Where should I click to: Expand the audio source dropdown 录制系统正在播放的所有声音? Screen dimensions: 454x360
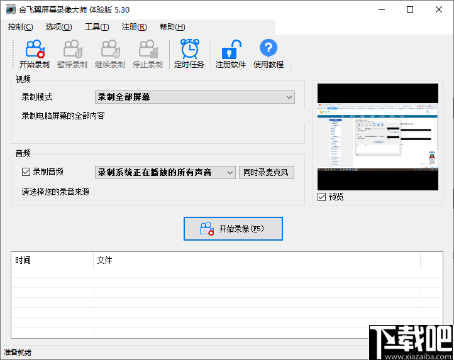point(165,173)
